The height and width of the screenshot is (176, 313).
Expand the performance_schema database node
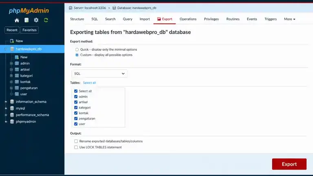click(x=6, y=115)
